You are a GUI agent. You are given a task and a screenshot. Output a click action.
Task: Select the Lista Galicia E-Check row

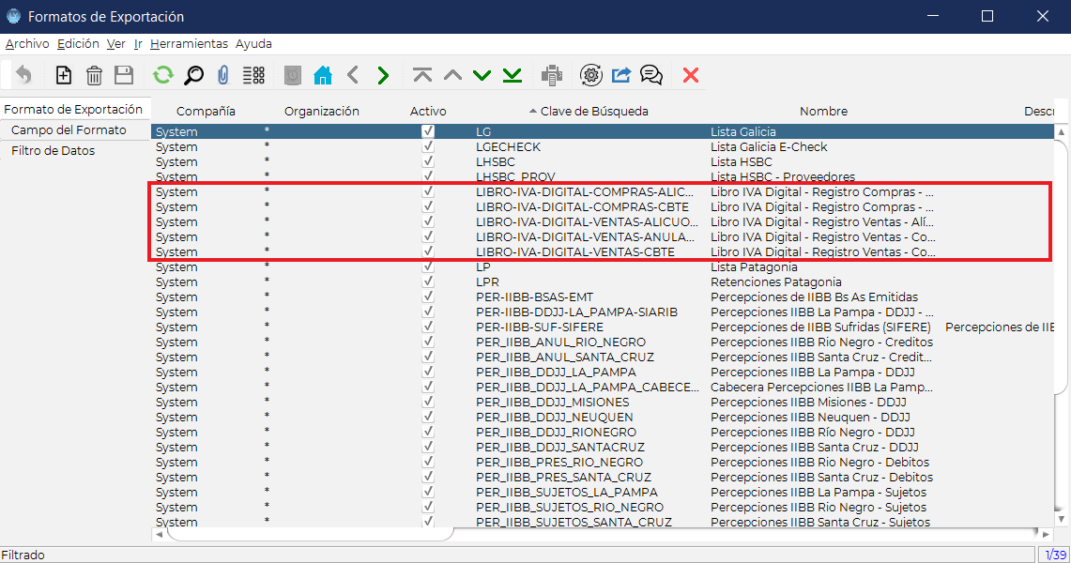point(603,146)
